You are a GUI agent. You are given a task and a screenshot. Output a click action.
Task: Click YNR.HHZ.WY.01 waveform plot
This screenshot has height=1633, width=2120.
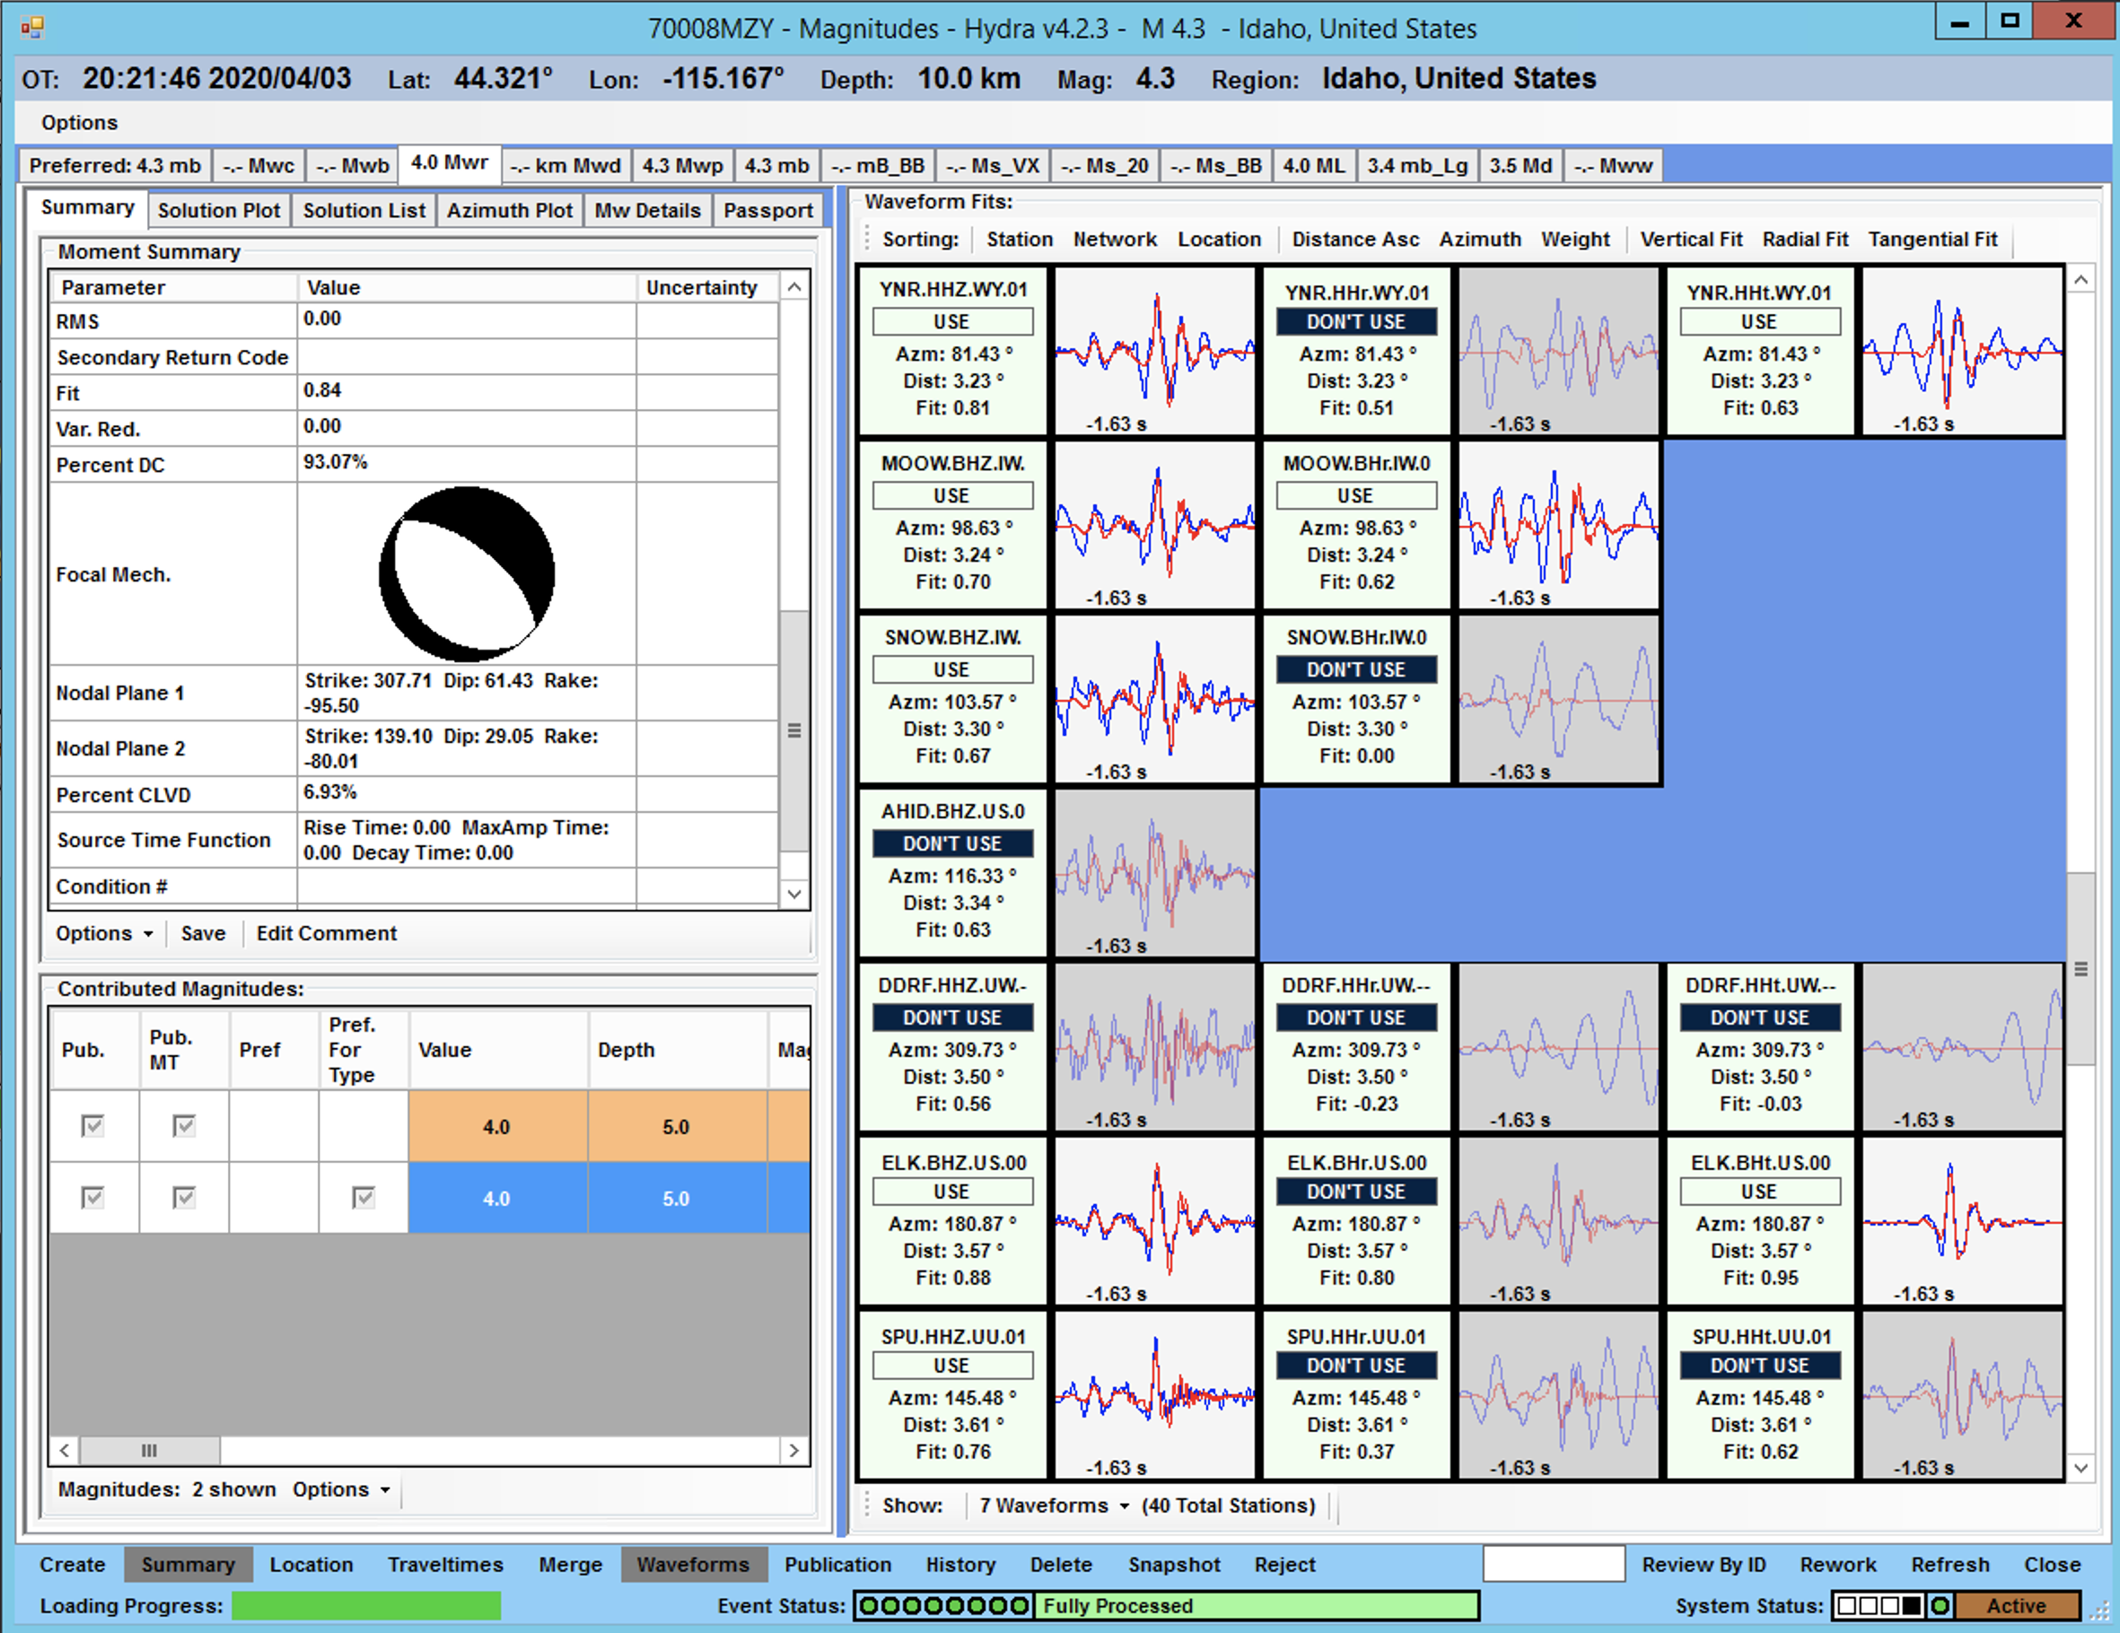click(x=1154, y=353)
